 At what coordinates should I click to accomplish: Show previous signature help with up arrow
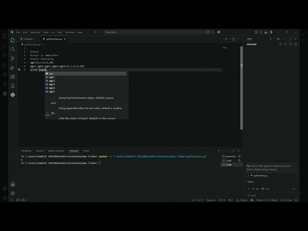(48, 112)
